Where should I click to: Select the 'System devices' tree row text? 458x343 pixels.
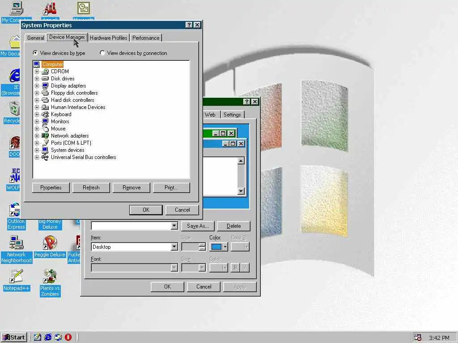pyautogui.click(x=68, y=150)
